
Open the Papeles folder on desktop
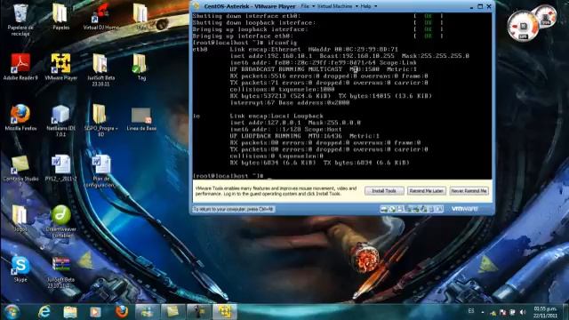point(60,17)
